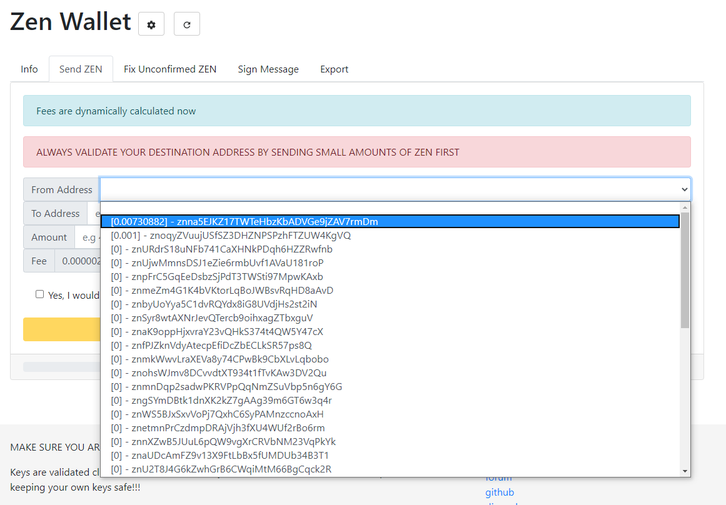Image resolution: width=726 pixels, height=505 pixels.
Task: Pick option znetmnPrCzdmpDRAjVjh3fXU4WUf2rBo6rm
Action: pos(390,427)
